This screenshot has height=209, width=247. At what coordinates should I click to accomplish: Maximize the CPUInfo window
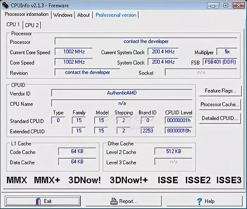pos(225,6)
